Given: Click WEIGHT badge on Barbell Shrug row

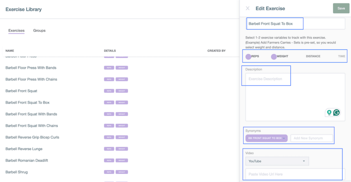Looking at the screenshot, I should 122,172.
